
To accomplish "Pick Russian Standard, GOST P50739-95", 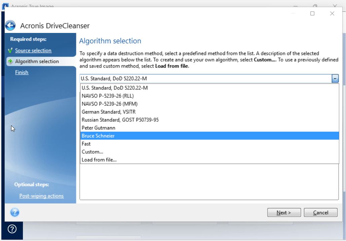I will pyautogui.click(x=209, y=120).
